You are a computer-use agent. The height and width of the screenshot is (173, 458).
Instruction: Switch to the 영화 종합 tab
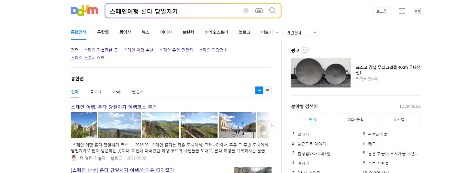coord(355,119)
